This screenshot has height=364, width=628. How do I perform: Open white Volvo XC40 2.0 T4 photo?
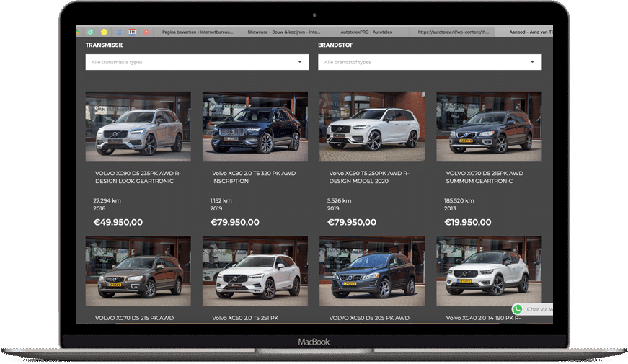(x=489, y=271)
